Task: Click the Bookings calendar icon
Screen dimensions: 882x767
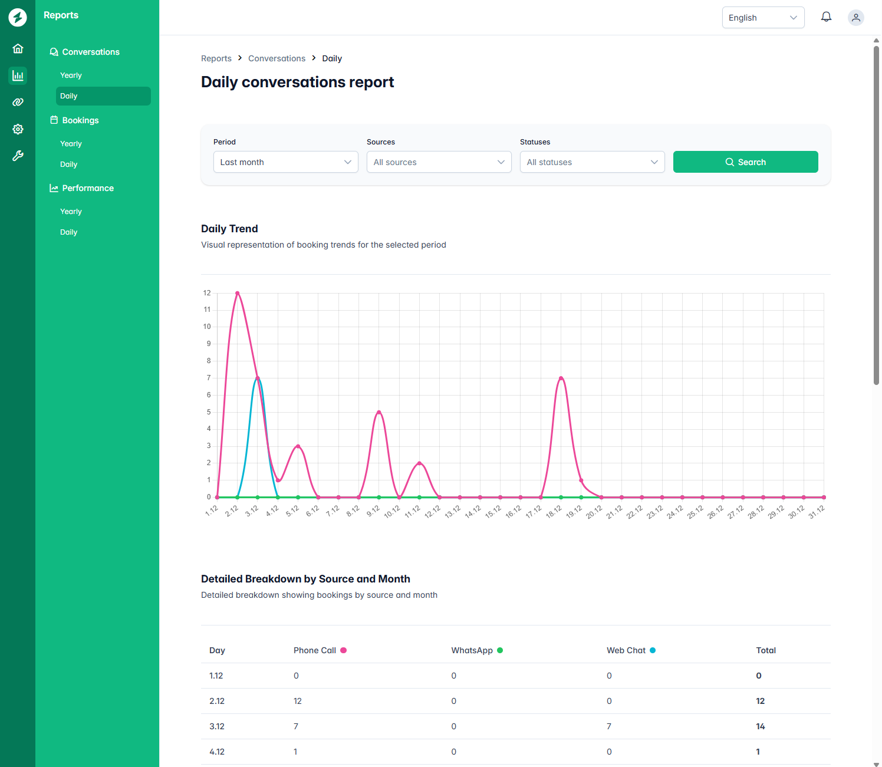Action: [x=54, y=120]
